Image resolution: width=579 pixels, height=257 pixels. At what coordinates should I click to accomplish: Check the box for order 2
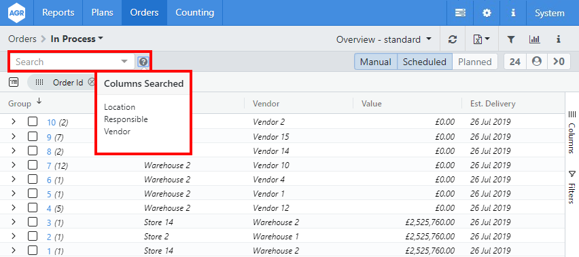click(x=33, y=236)
